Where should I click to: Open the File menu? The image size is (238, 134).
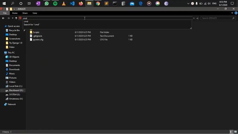5,13
